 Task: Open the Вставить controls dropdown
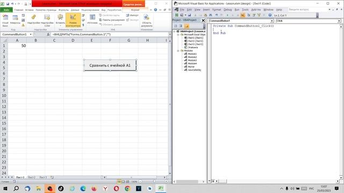pos(60,20)
